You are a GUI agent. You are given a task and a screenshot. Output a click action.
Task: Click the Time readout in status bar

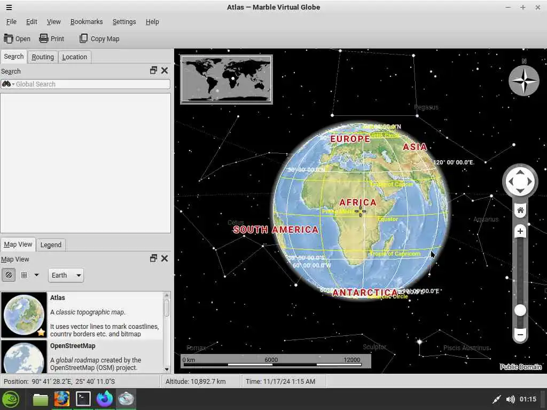280,381
